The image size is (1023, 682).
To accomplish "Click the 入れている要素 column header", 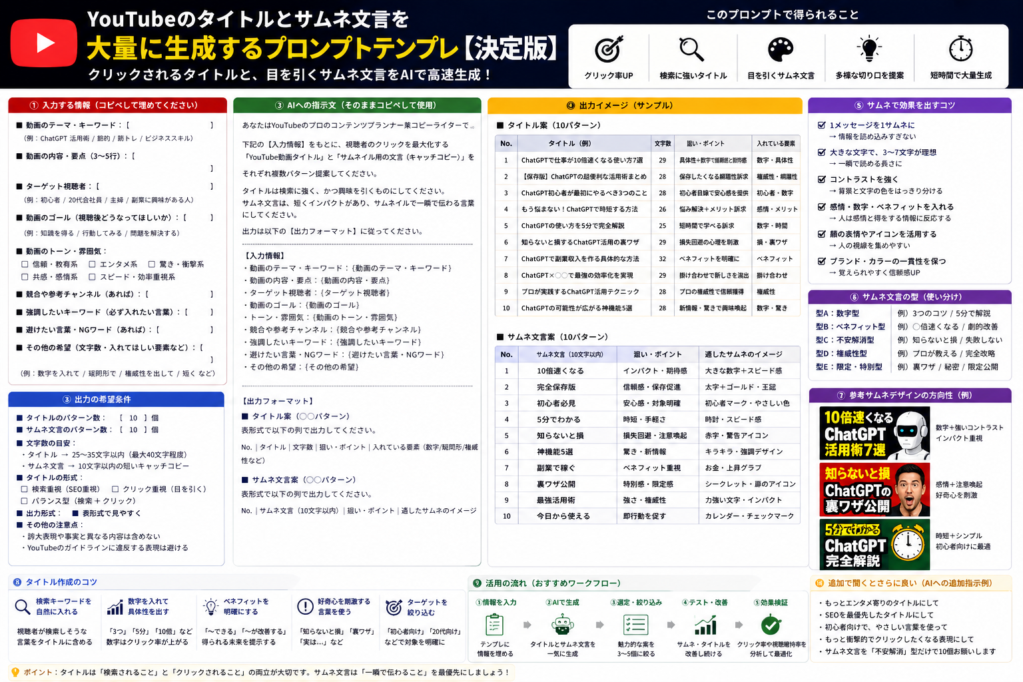I will pos(776,143).
